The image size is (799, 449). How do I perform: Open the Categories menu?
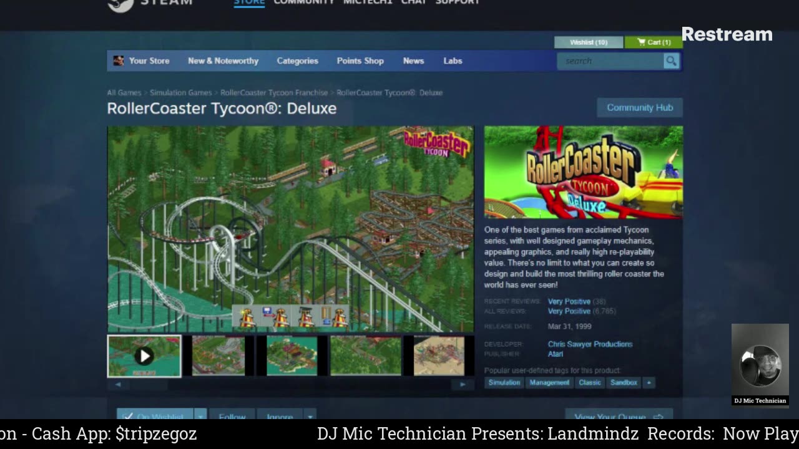(297, 61)
